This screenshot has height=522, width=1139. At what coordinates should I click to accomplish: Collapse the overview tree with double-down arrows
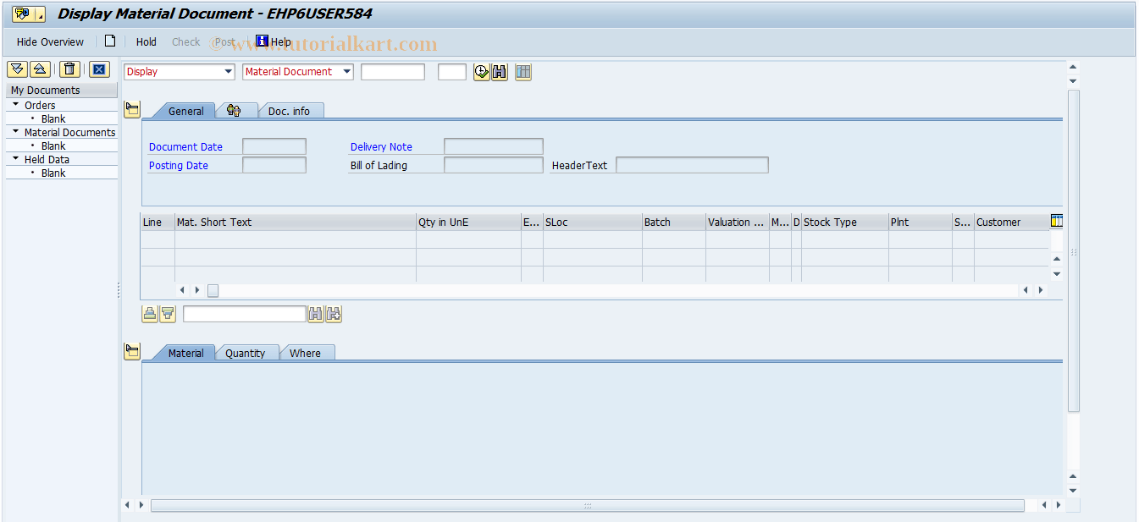pyautogui.click(x=16, y=69)
